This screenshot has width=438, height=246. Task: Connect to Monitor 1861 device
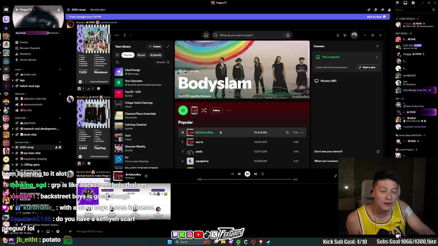coord(347,81)
